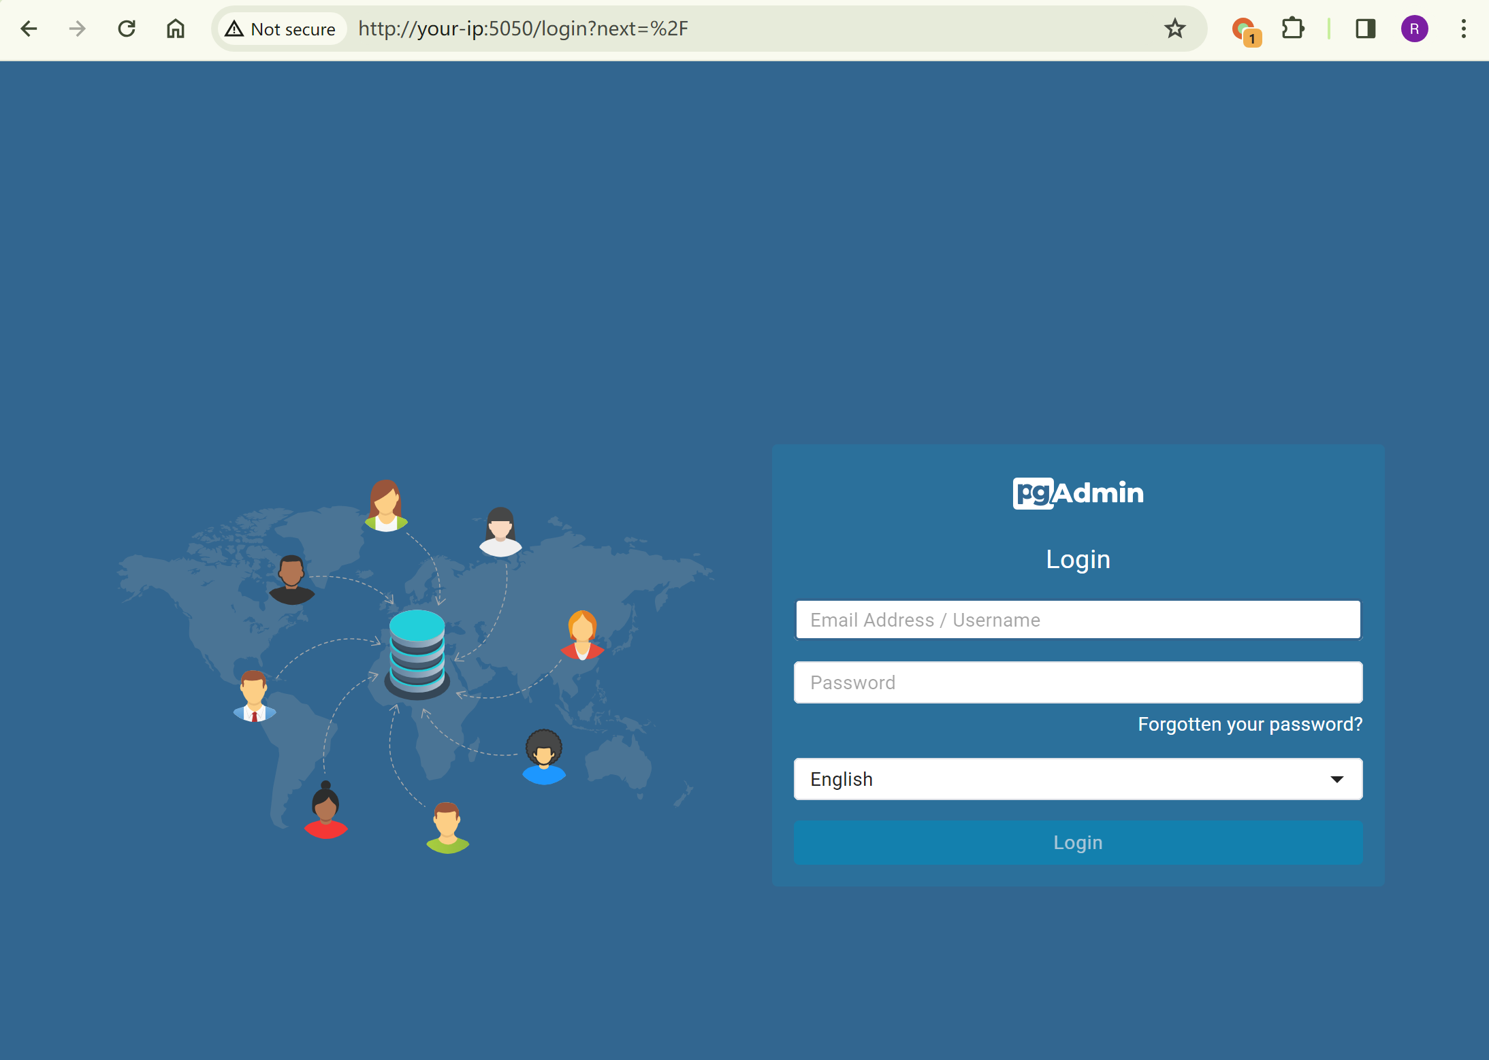1489x1060 pixels.
Task: Open Forgotten your password link
Action: click(x=1250, y=724)
